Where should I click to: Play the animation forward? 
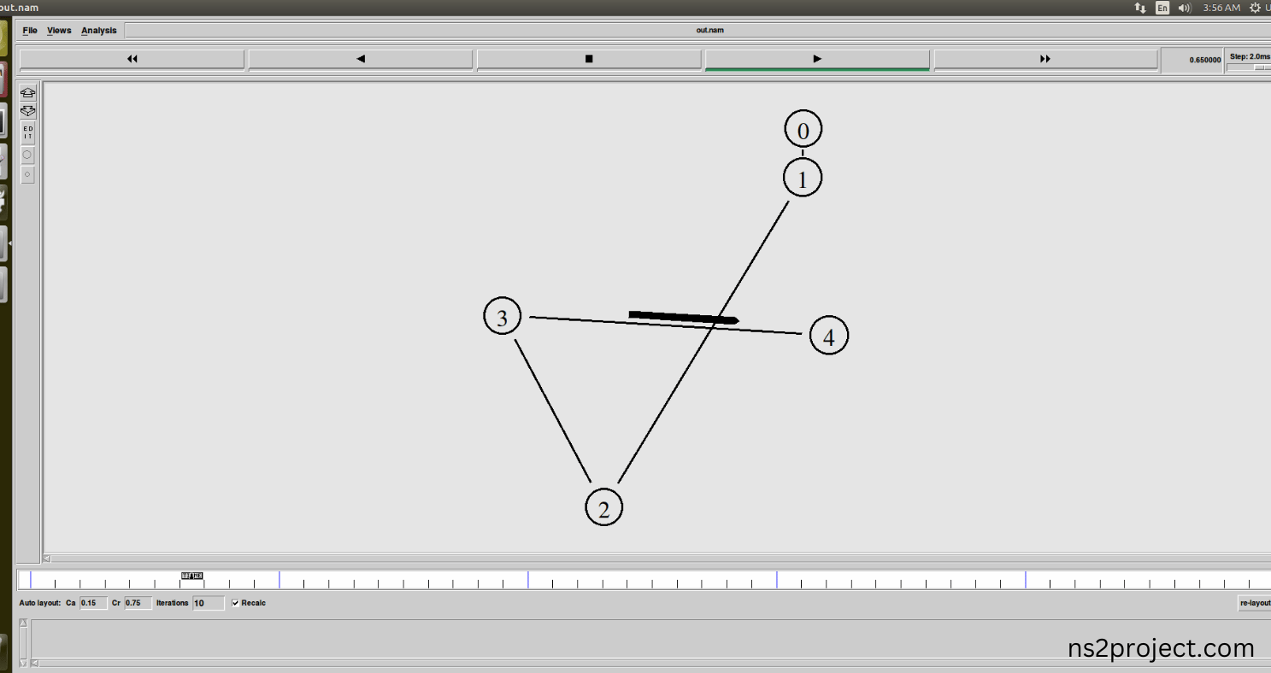click(x=817, y=59)
